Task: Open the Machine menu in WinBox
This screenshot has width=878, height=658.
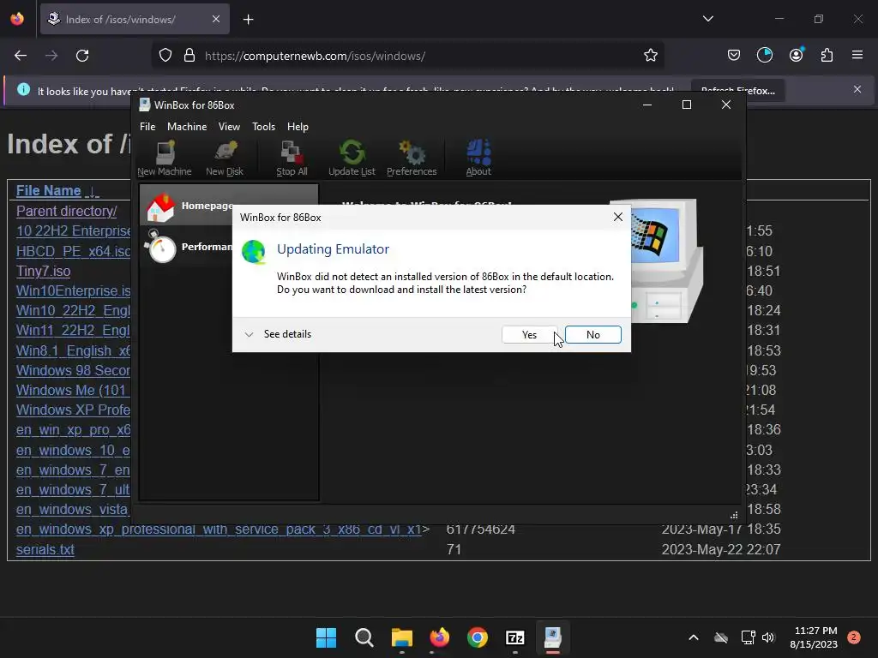Action: tap(187, 127)
